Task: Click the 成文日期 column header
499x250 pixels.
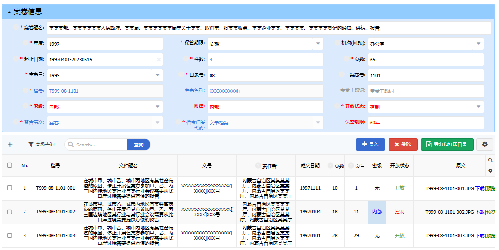Action: point(310,166)
